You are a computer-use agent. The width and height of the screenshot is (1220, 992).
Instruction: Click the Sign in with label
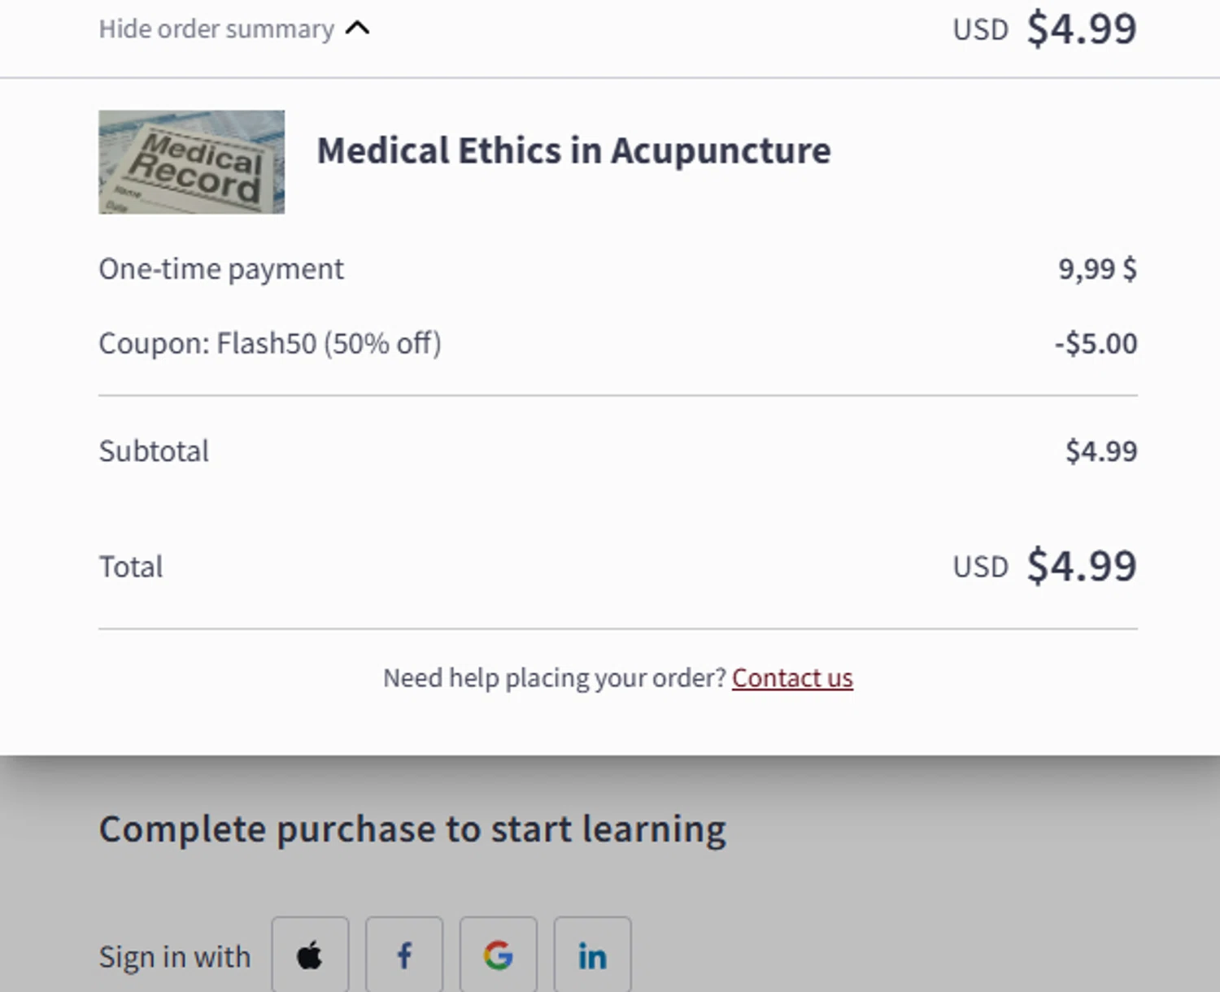175,957
